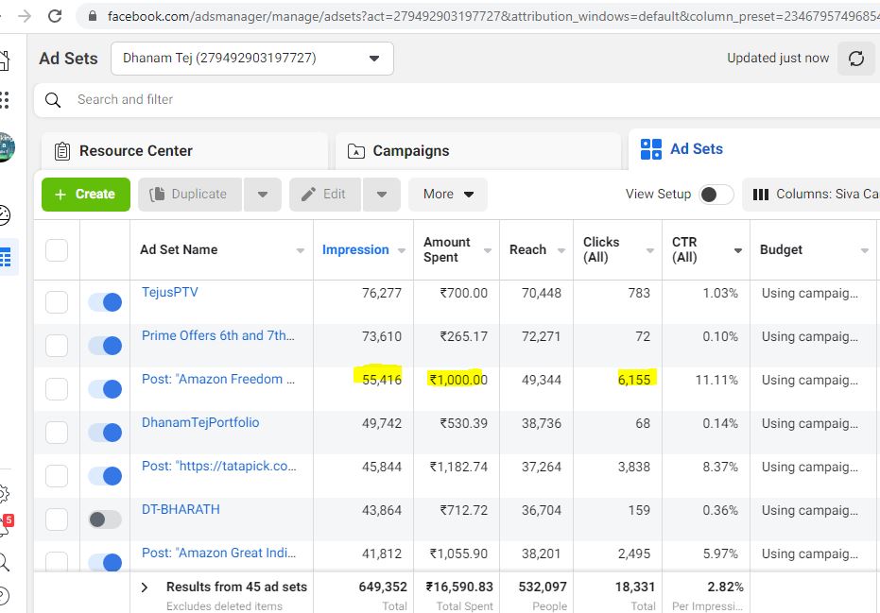Open the Post: "https://tatapick.co link
Viewport: 880px width, 613px height.
[219, 466]
